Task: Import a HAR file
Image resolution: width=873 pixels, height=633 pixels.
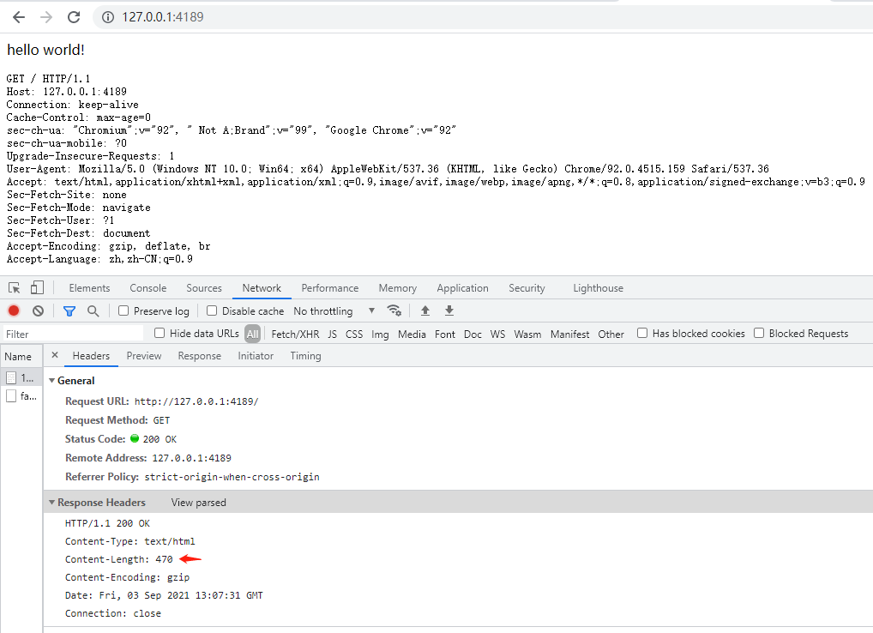Action: pyautogui.click(x=424, y=310)
